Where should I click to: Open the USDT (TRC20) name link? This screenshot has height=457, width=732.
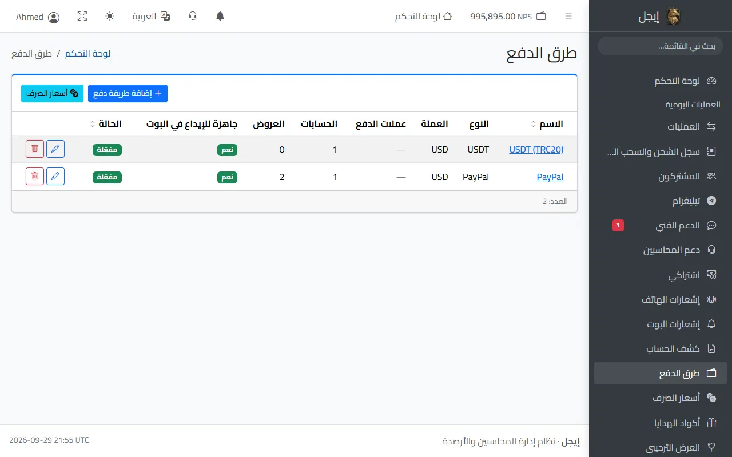536,150
